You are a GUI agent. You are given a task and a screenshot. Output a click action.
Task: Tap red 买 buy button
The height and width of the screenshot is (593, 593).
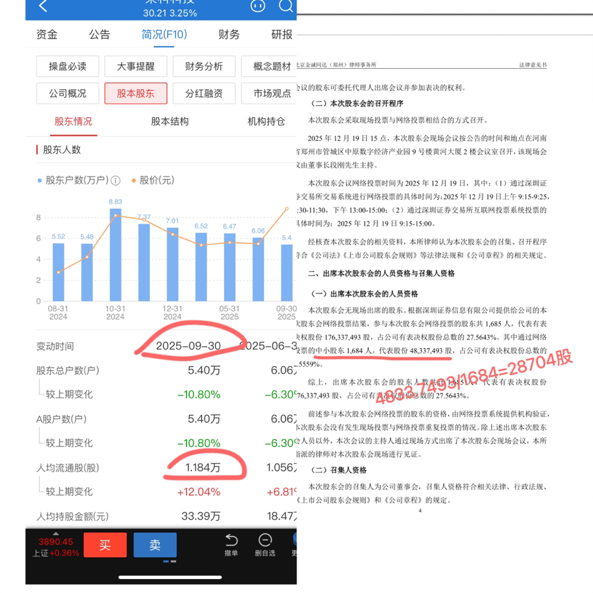point(105,545)
